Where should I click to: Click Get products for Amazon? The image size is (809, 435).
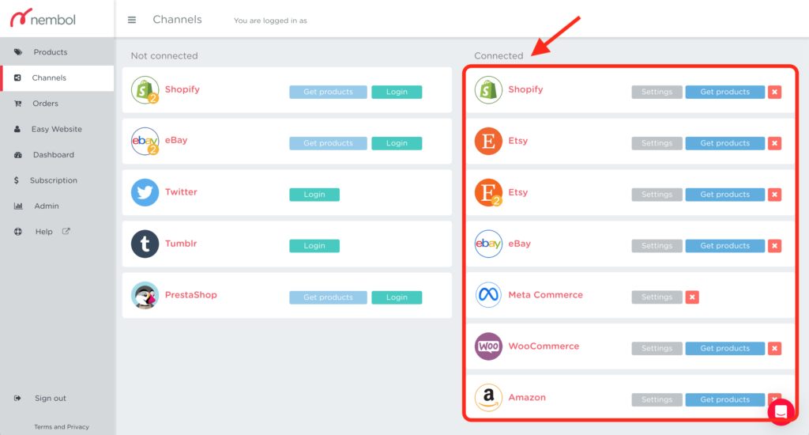tap(725, 399)
